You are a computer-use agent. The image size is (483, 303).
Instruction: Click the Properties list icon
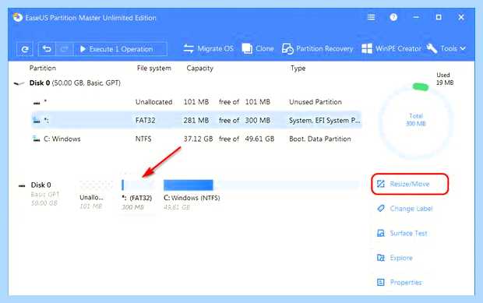tap(381, 282)
